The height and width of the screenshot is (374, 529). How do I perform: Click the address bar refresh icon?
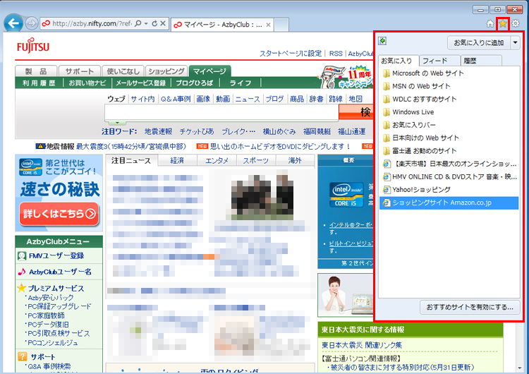(154, 23)
